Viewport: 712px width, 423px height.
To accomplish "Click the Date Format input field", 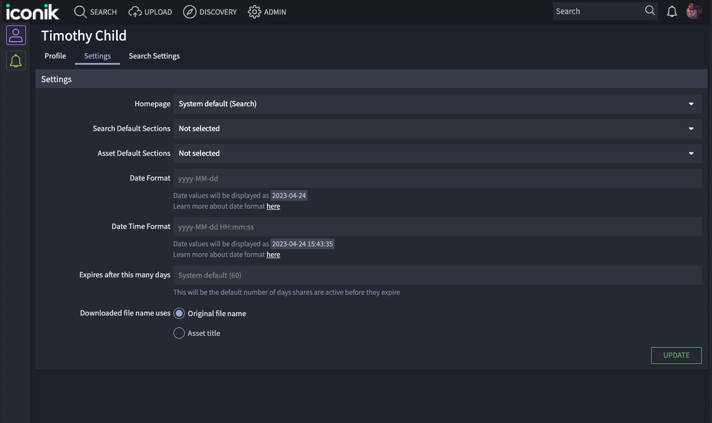I will pyautogui.click(x=437, y=178).
